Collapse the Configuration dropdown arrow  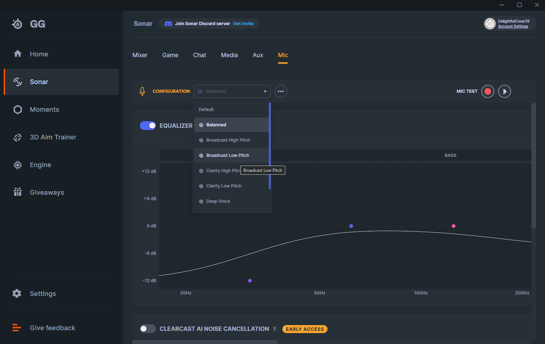pyautogui.click(x=265, y=91)
